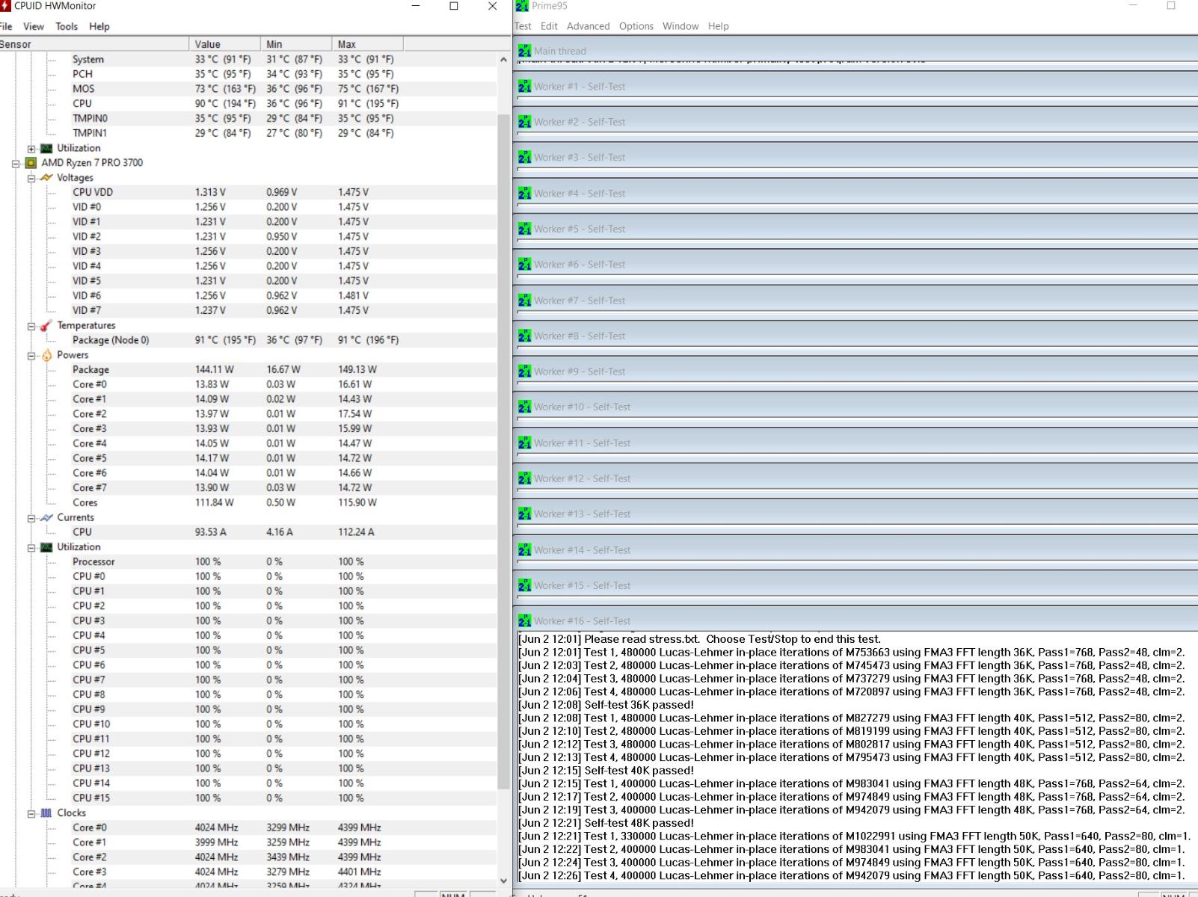Click the Prime95 Worker #2 window icon
This screenshot has width=1198, height=897.
tap(524, 122)
